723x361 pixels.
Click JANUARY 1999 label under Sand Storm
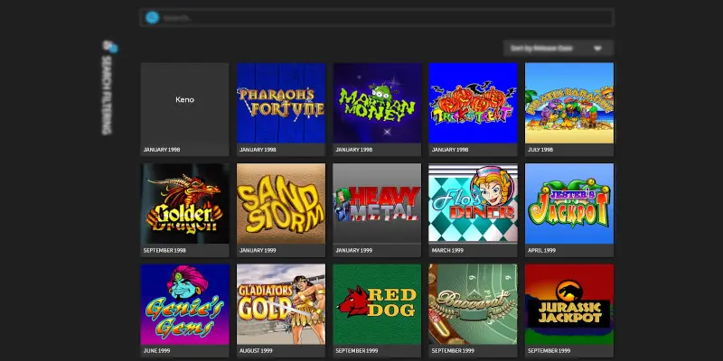coord(258,251)
